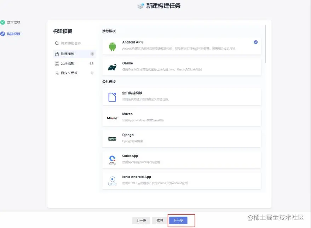Click the Ionic Android App description text

[155, 183]
